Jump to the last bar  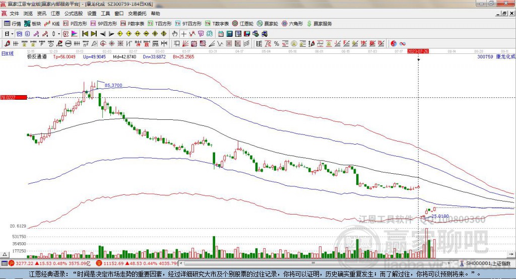pyautogui.click(x=94, y=34)
